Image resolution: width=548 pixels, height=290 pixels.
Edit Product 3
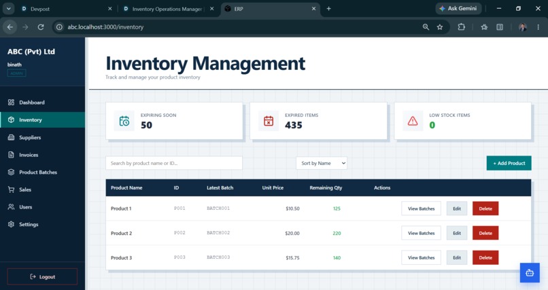[x=457, y=257]
